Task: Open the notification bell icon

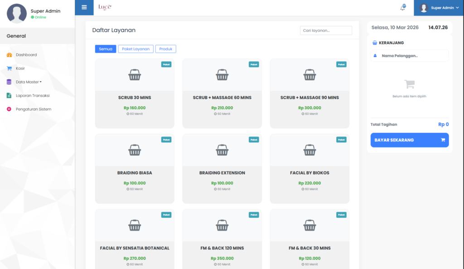Action: point(402,8)
